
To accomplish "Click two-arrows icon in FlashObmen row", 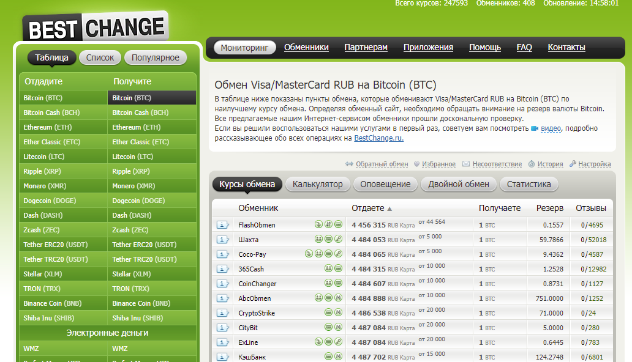I will pos(328,224).
